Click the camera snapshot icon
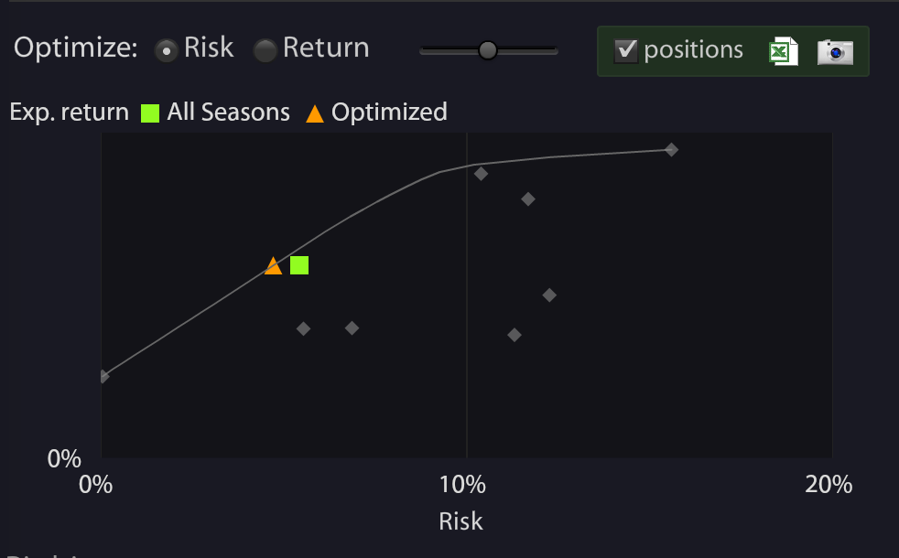Image resolution: width=899 pixels, height=558 pixels. click(x=835, y=51)
